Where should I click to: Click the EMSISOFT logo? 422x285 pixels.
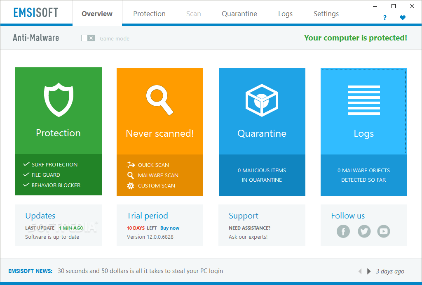point(36,12)
